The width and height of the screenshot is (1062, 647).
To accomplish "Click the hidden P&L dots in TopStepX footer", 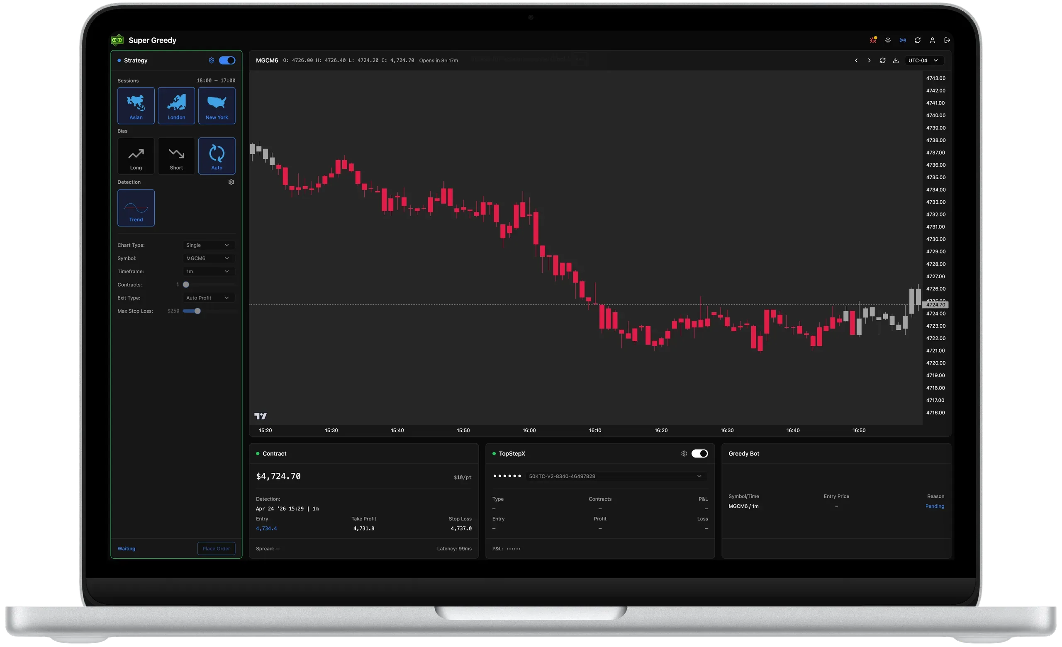I will click(x=513, y=548).
